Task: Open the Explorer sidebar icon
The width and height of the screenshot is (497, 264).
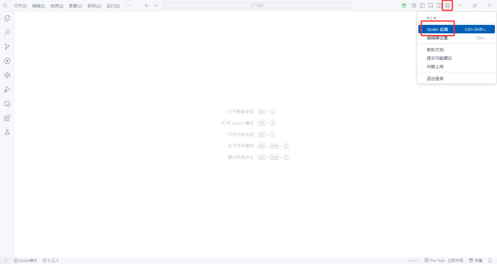Action: pyautogui.click(x=7, y=18)
